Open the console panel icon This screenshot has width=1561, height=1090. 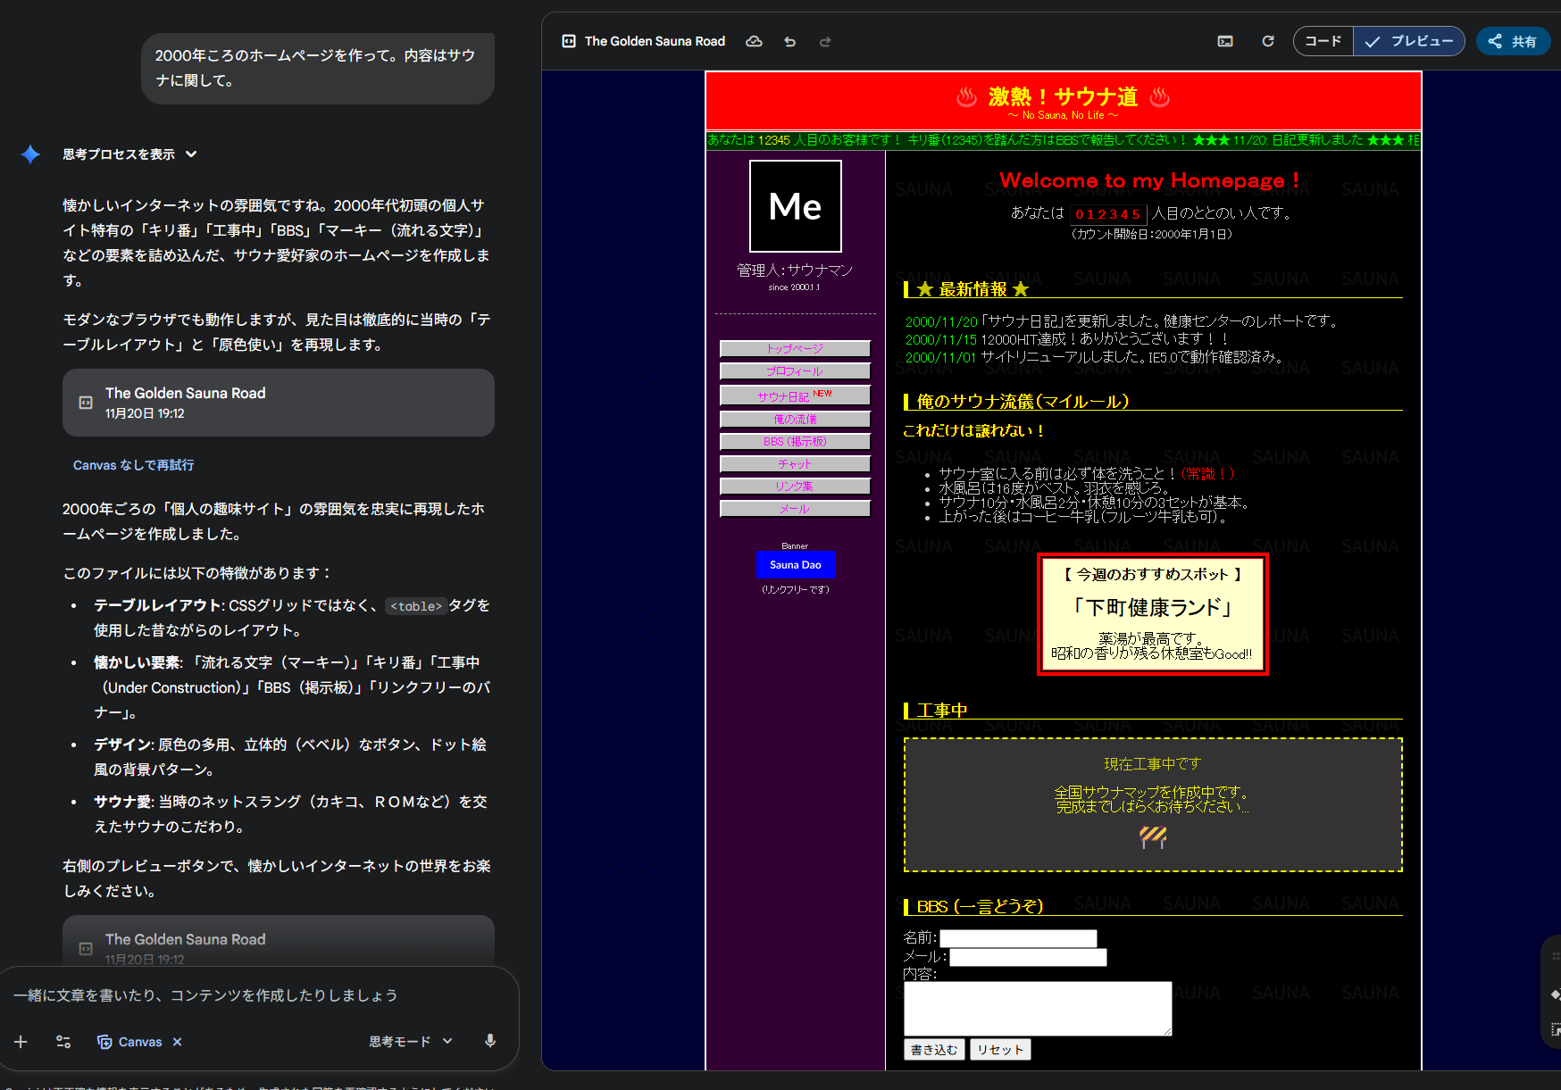(1225, 41)
